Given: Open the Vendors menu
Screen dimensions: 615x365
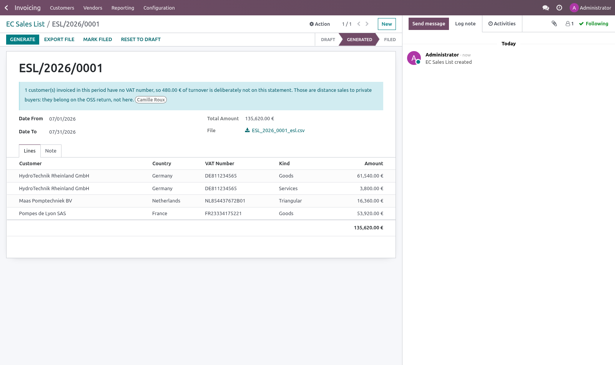Looking at the screenshot, I should pos(93,8).
